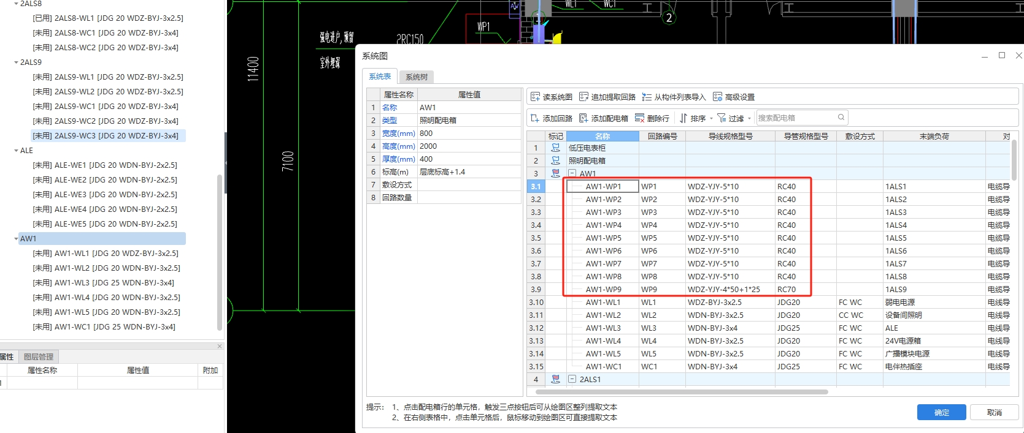Viewport: 1024px width, 433px height.
Task: Select tree item 2ALS9-WL2
Action: click(108, 92)
